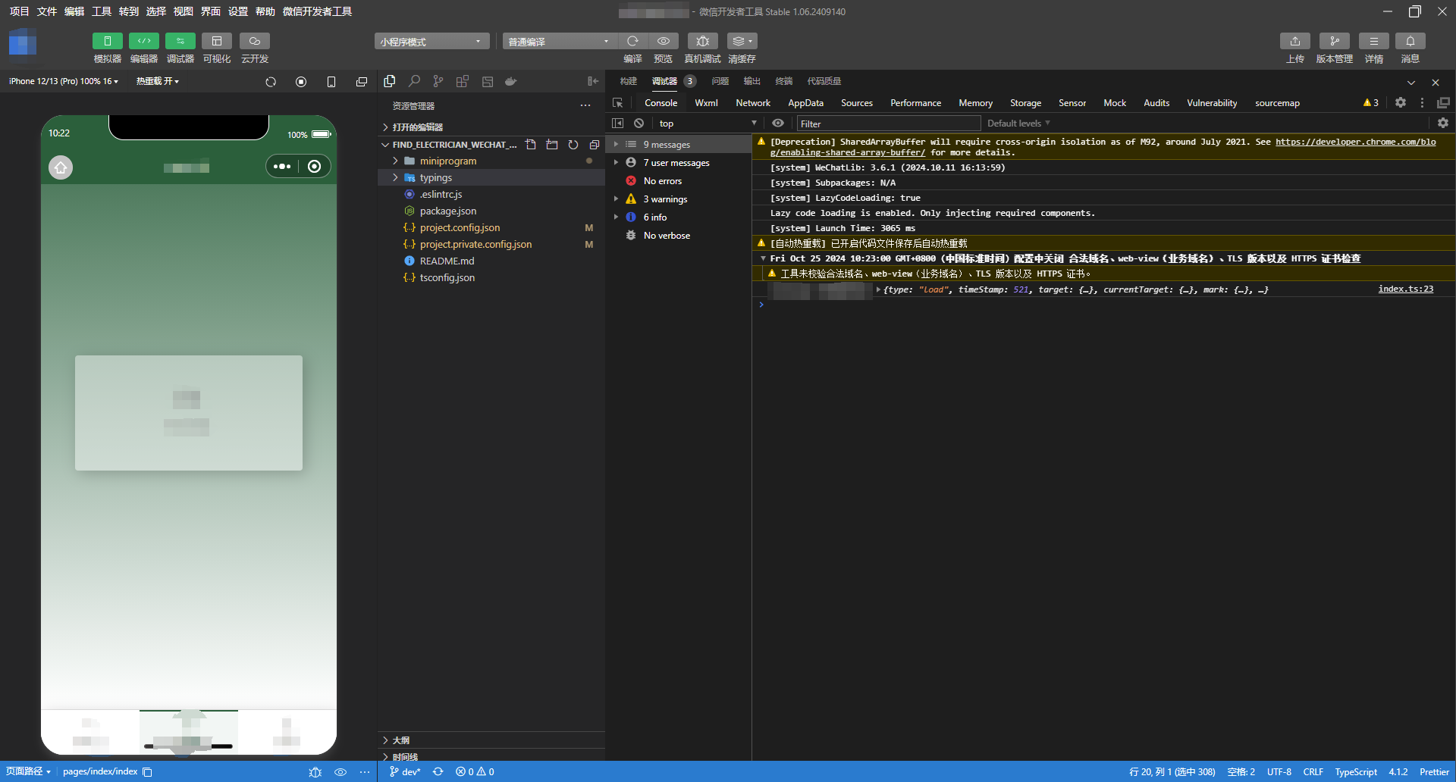1456x782 pixels.
Task: Toggle the simulator phone frame icon
Action: click(x=331, y=82)
